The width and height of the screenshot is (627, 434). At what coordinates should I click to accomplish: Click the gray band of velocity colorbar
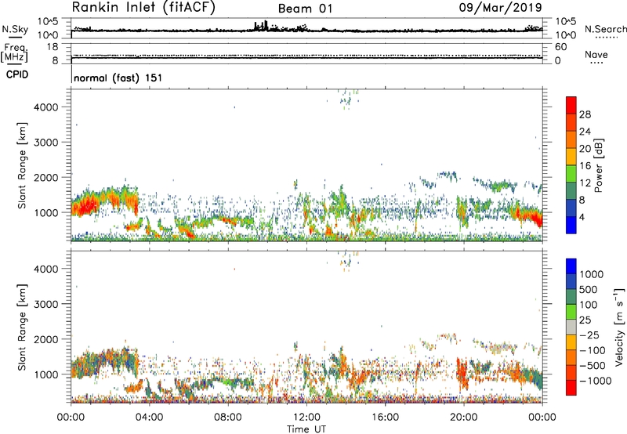point(571,327)
